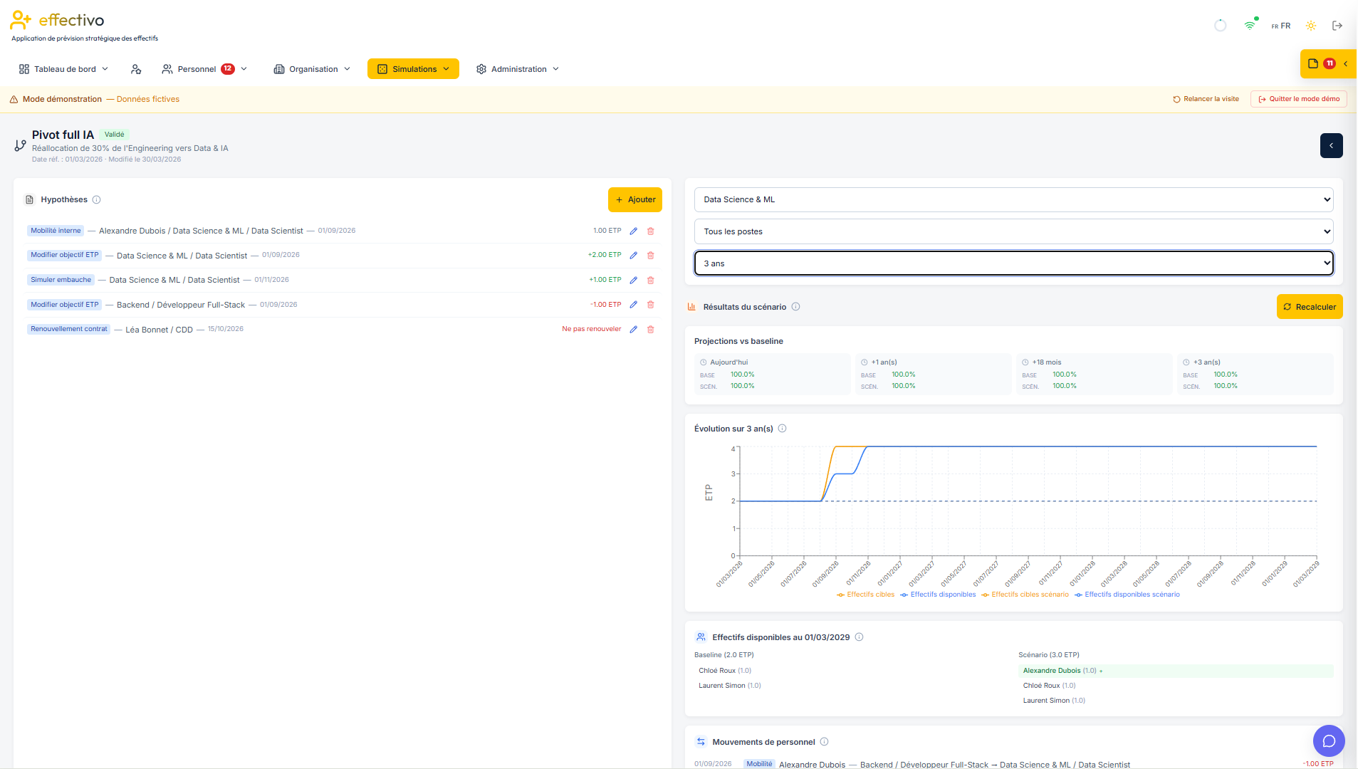Image resolution: width=1358 pixels, height=769 pixels.
Task: Delete the Simuler embauche hypothesis
Action: tap(650, 281)
